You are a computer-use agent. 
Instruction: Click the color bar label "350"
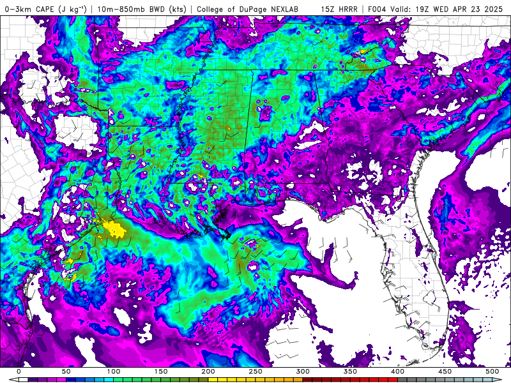(x=350, y=372)
